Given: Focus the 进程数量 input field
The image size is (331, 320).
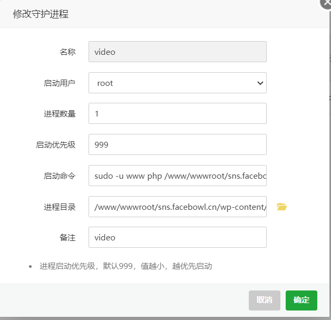Looking at the screenshot, I should pos(178,113).
